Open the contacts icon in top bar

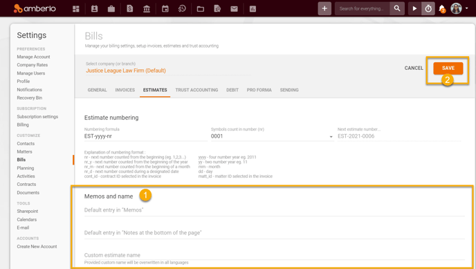(x=94, y=9)
